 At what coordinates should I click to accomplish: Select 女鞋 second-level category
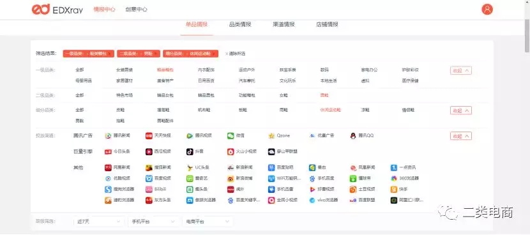[284, 95]
